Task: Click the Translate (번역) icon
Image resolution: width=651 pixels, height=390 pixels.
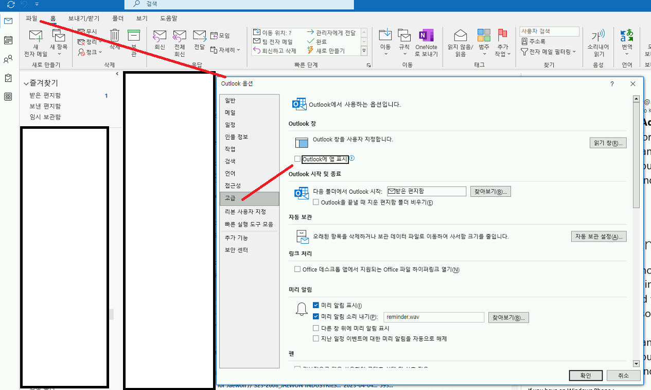Action: click(x=627, y=36)
